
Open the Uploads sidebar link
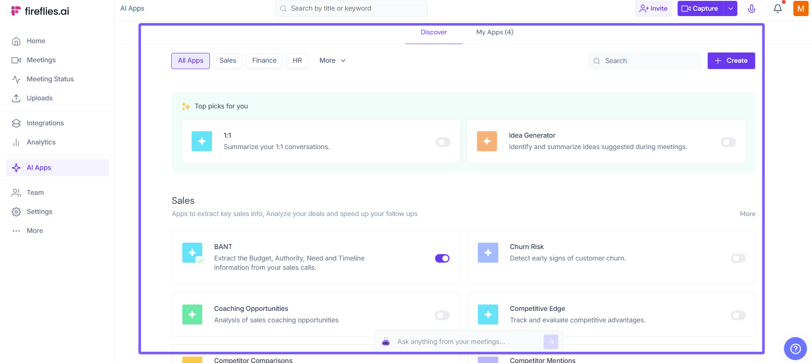[39, 98]
